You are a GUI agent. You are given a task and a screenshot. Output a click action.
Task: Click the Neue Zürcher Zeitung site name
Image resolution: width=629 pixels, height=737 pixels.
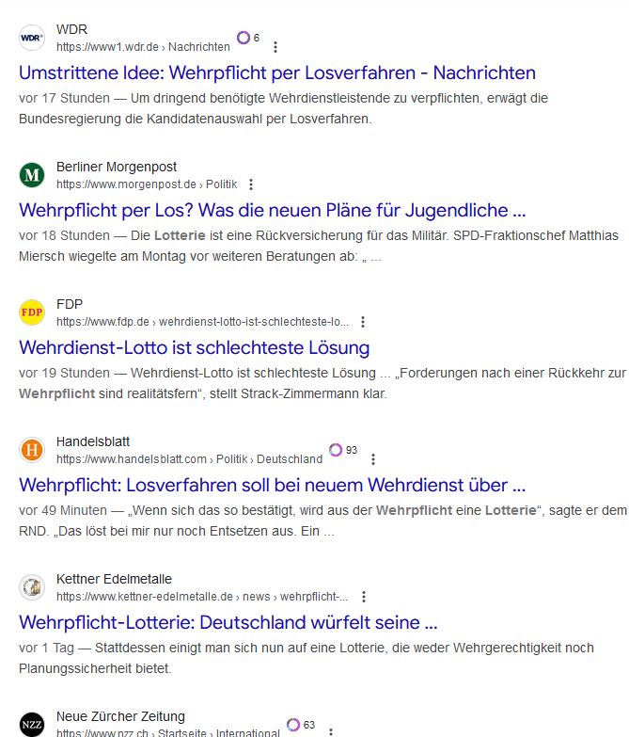(x=120, y=716)
